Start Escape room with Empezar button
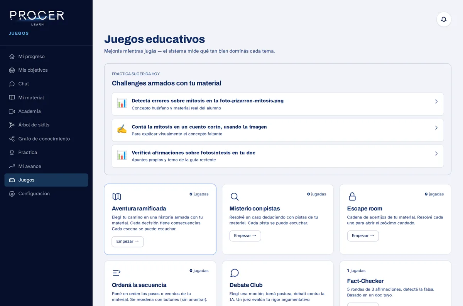This screenshot has height=306, width=463. click(x=363, y=236)
